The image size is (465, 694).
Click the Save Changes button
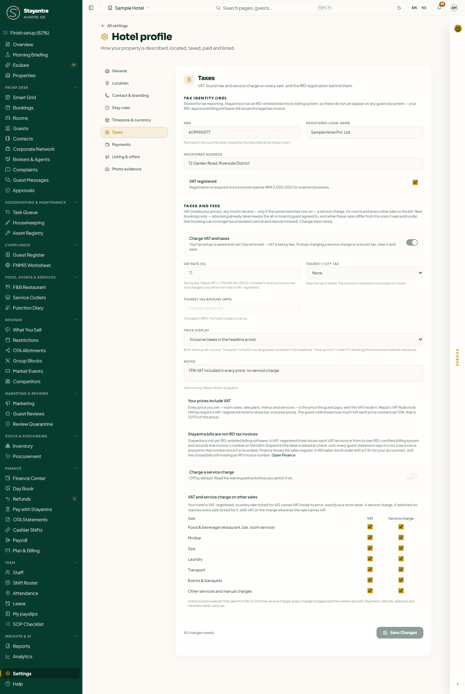[x=400, y=633]
